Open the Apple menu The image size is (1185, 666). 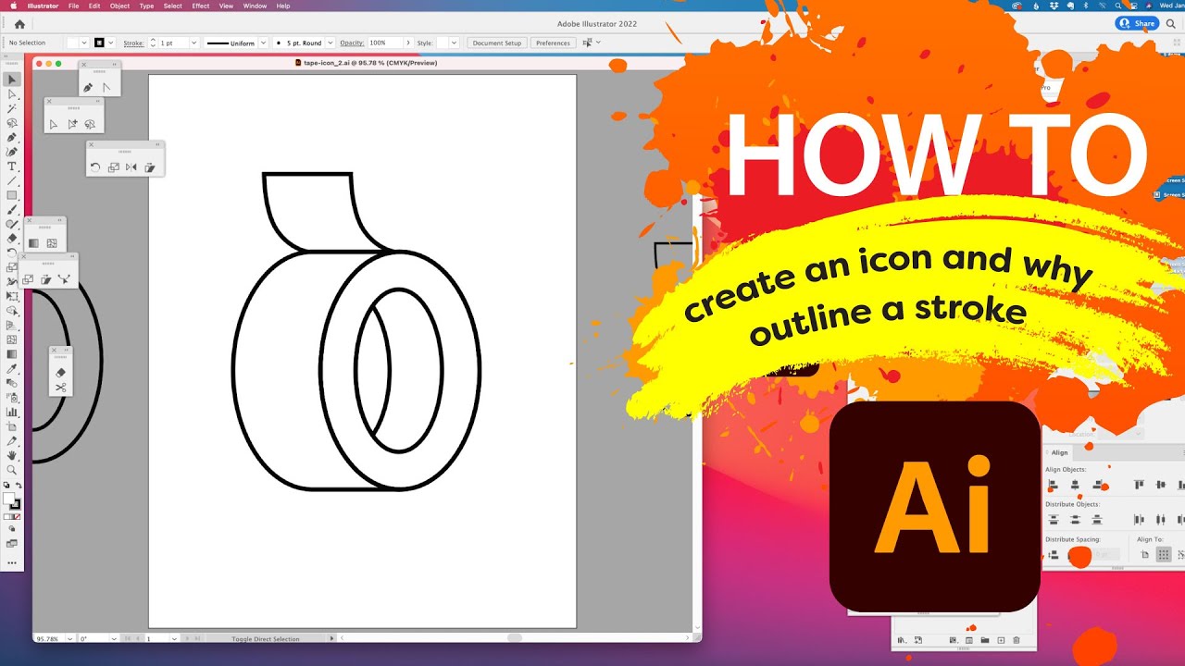coord(13,6)
